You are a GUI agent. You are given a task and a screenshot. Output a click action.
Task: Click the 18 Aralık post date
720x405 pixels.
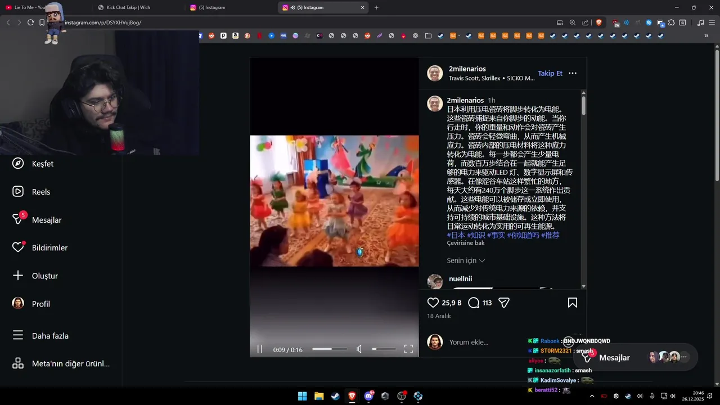click(x=439, y=316)
